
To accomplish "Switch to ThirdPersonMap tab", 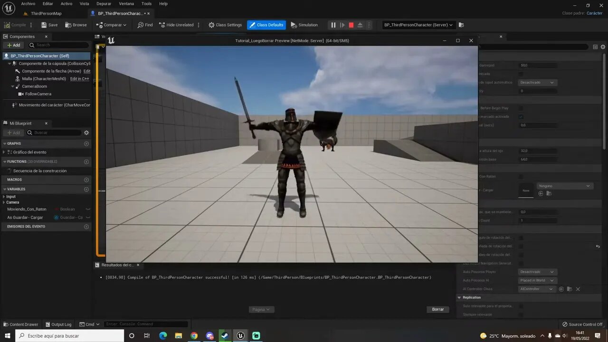I will click(x=46, y=13).
